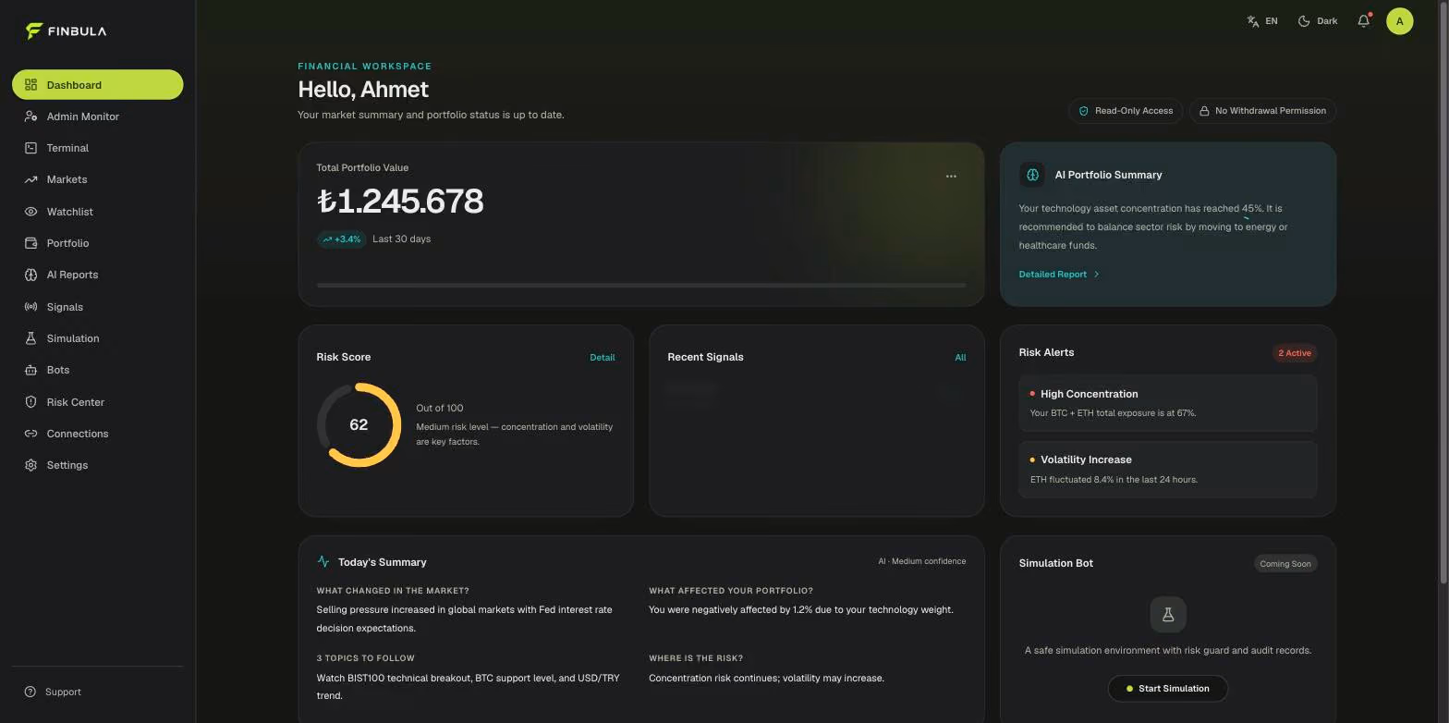Navigate to Markets in sidebar
Screen dimensions: 1449x723
click(97, 179)
